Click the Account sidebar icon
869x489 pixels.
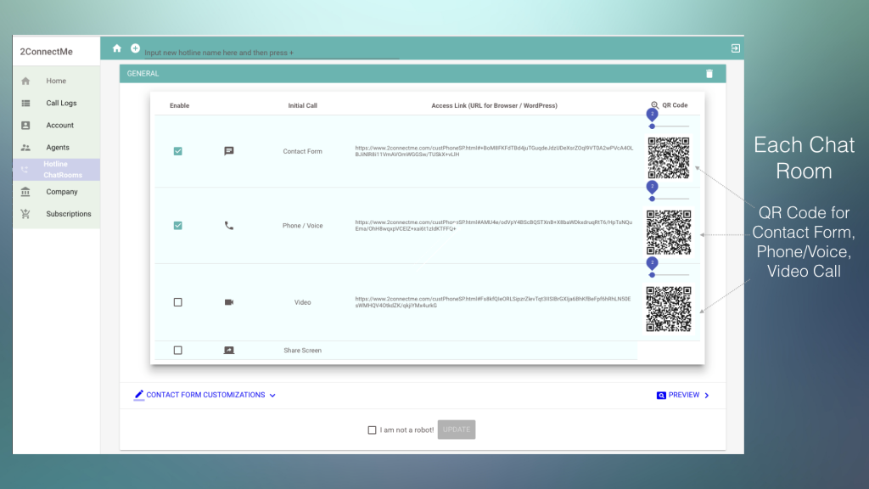click(25, 126)
